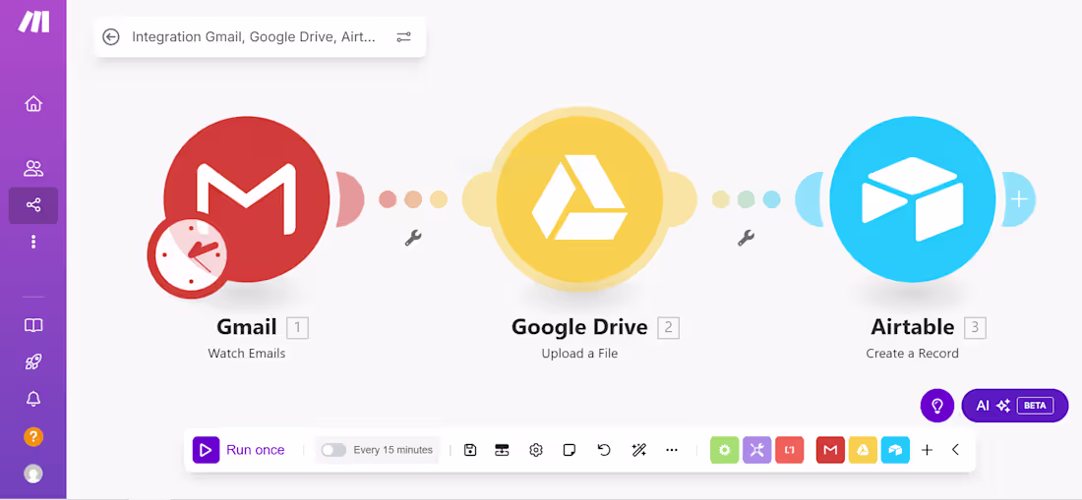This screenshot has width=1082, height=500.
Task: Open the user profile avatar
Action: 33,473
